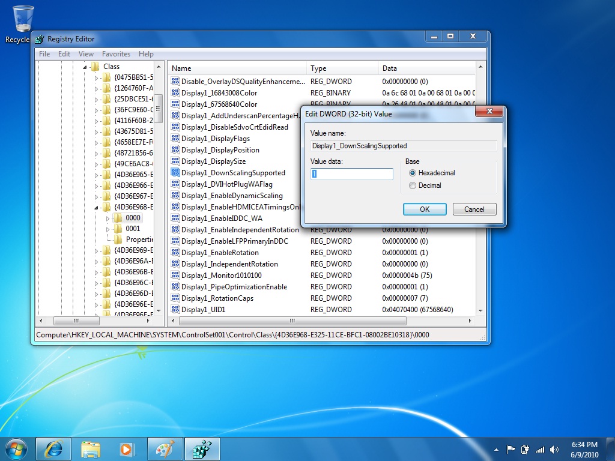Click the tree pane vertical scrollbar thumb
This screenshot has height=461, width=615.
[x=159, y=109]
